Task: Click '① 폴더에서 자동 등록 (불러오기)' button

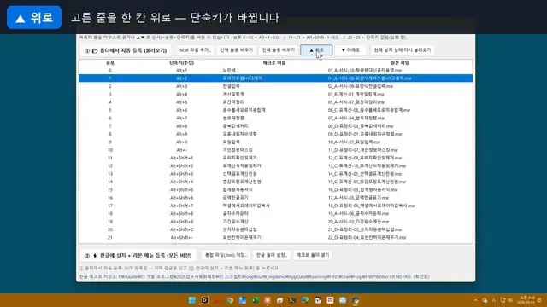Action: click(x=126, y=50)
